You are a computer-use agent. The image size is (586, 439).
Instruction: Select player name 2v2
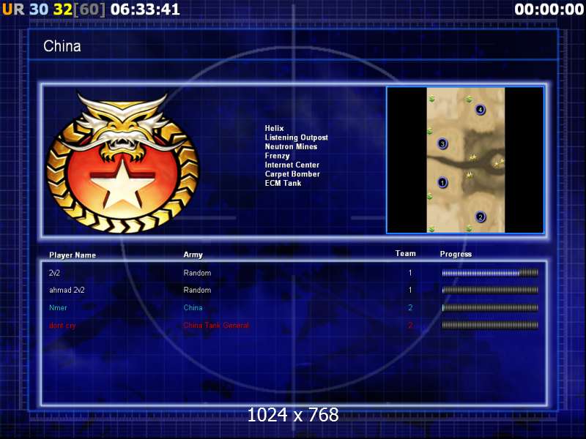(x=54, y=273)
